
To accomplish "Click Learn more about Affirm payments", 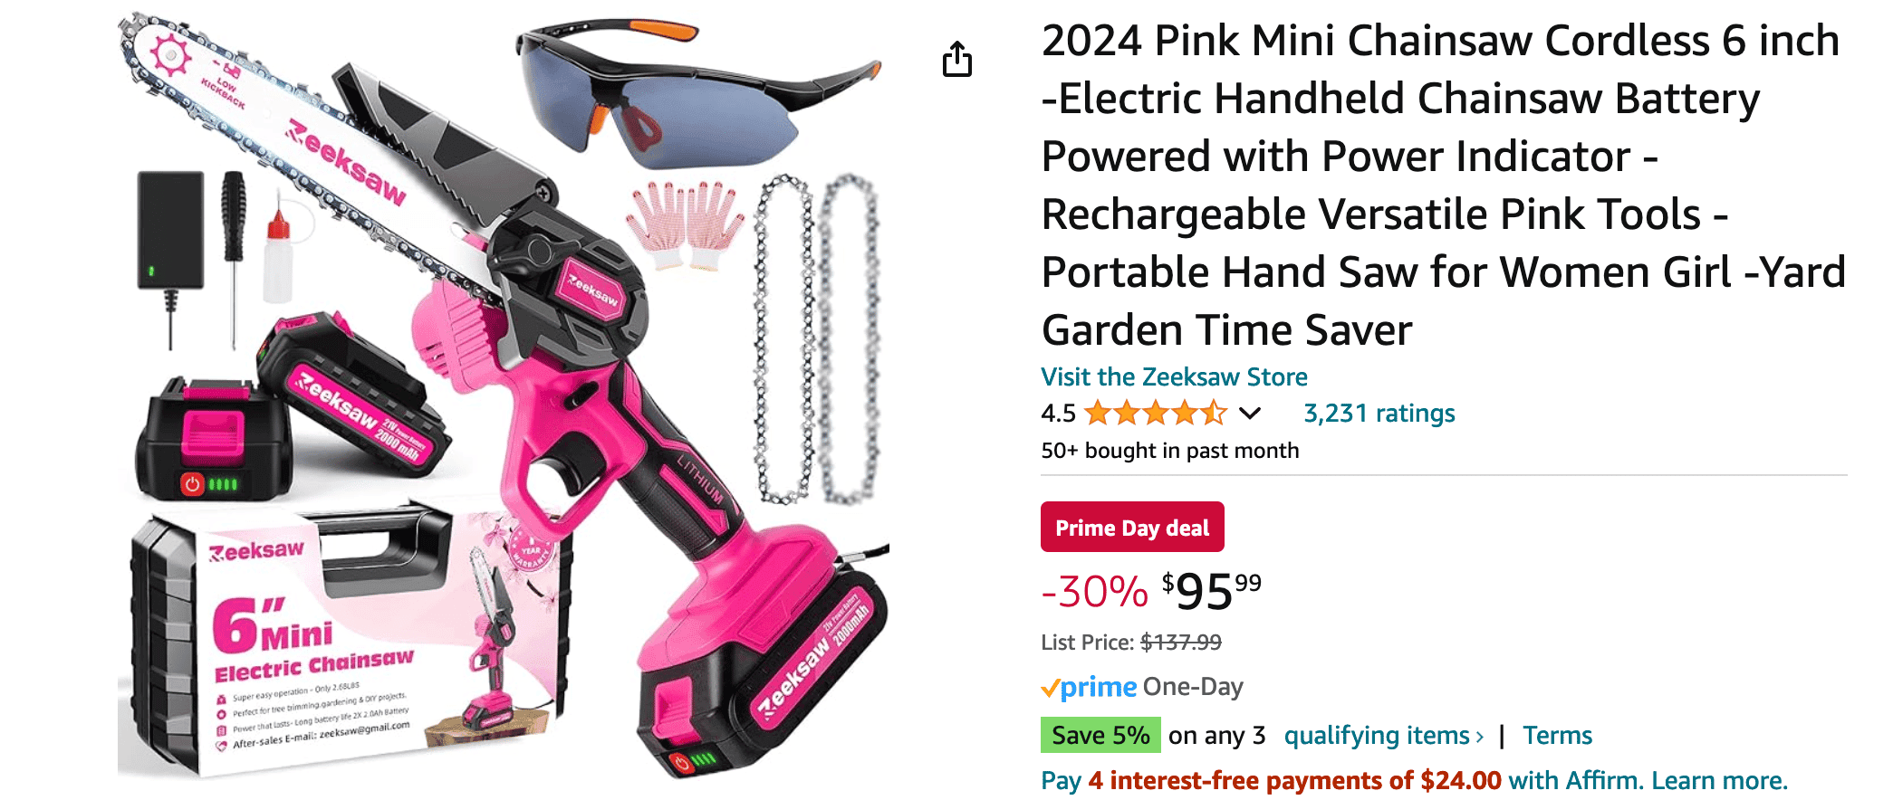I will point(1719,780).
